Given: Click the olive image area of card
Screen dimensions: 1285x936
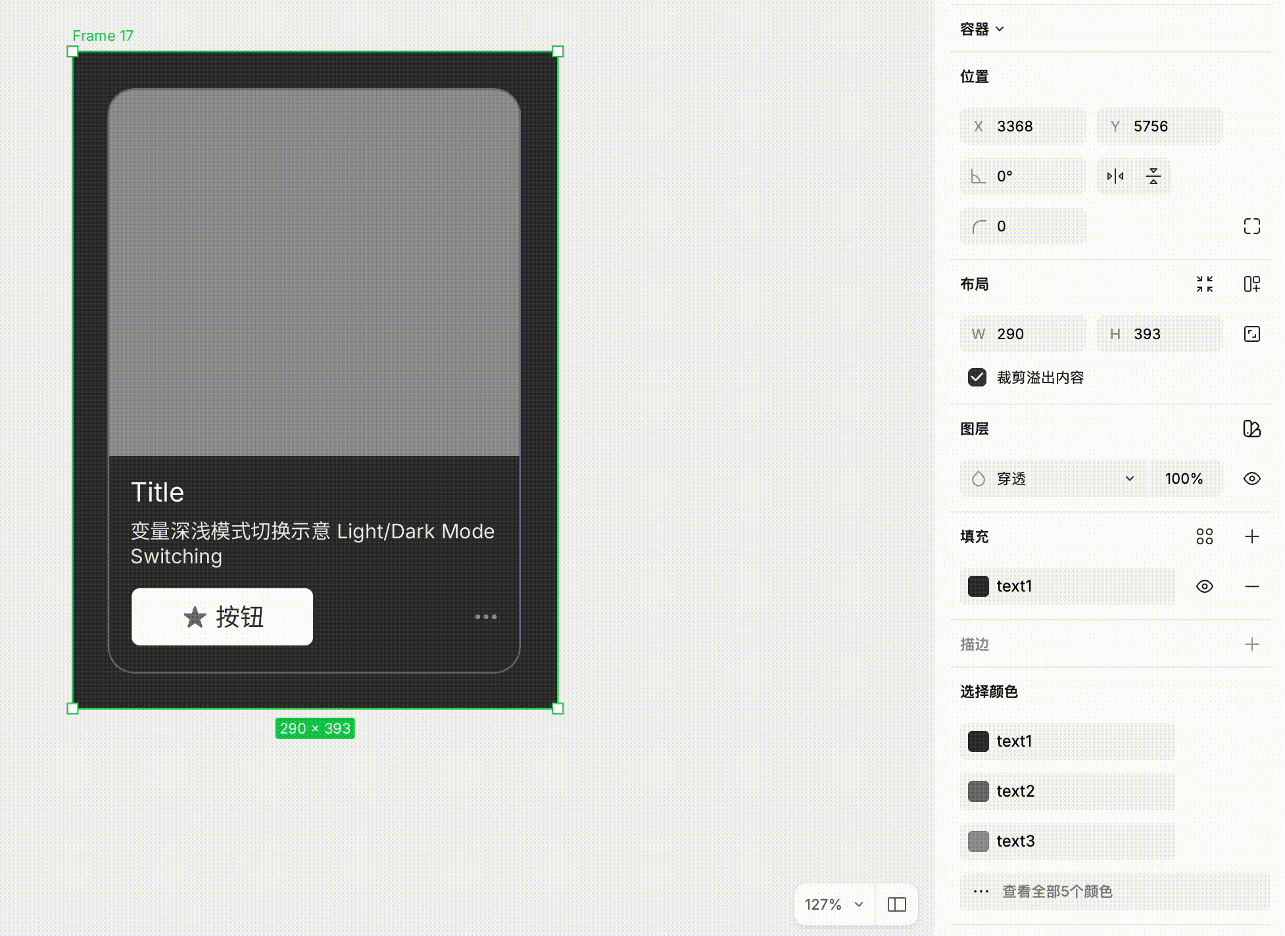Looking at the screenshot, I should click(314, 272).
